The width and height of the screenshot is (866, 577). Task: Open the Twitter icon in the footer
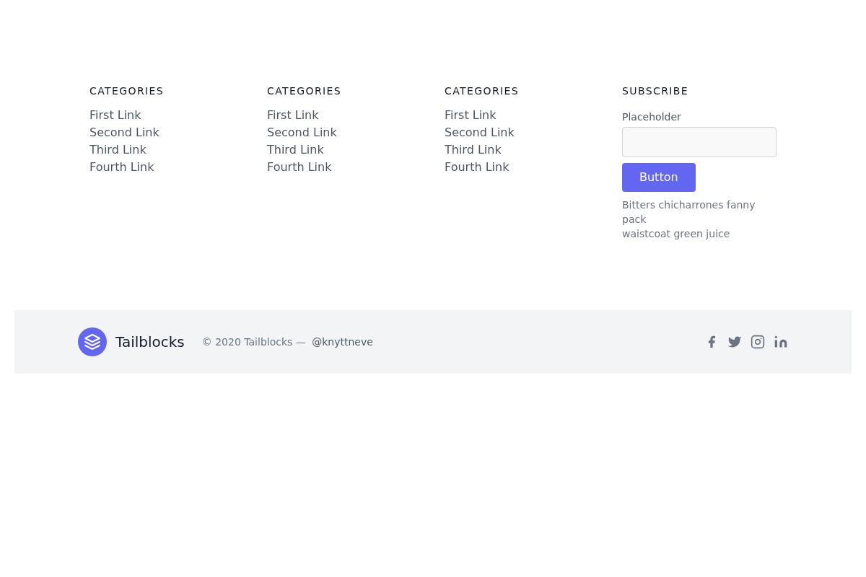coord(735,342)
